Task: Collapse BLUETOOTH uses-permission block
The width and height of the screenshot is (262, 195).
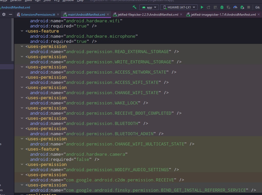Action: pos(22,118)
